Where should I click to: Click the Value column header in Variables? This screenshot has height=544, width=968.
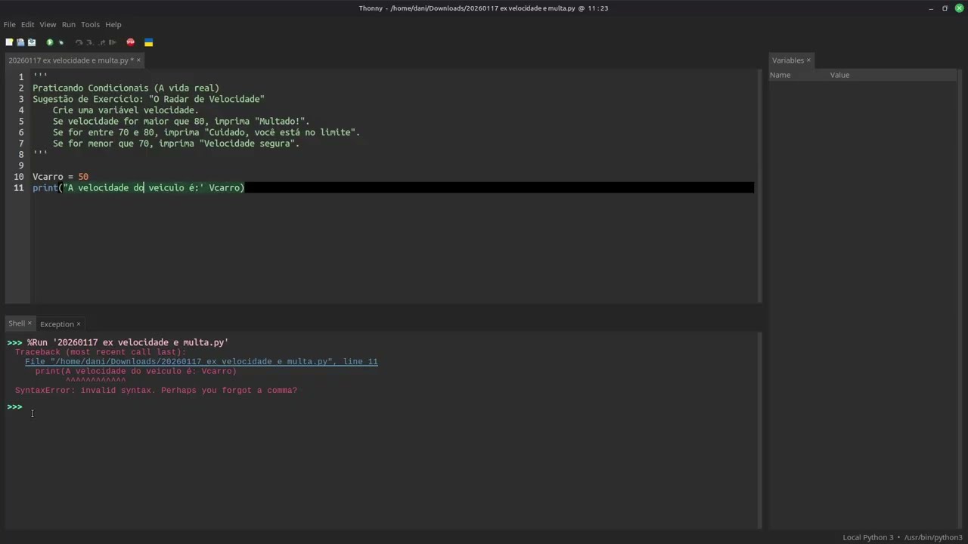(839, 75)
